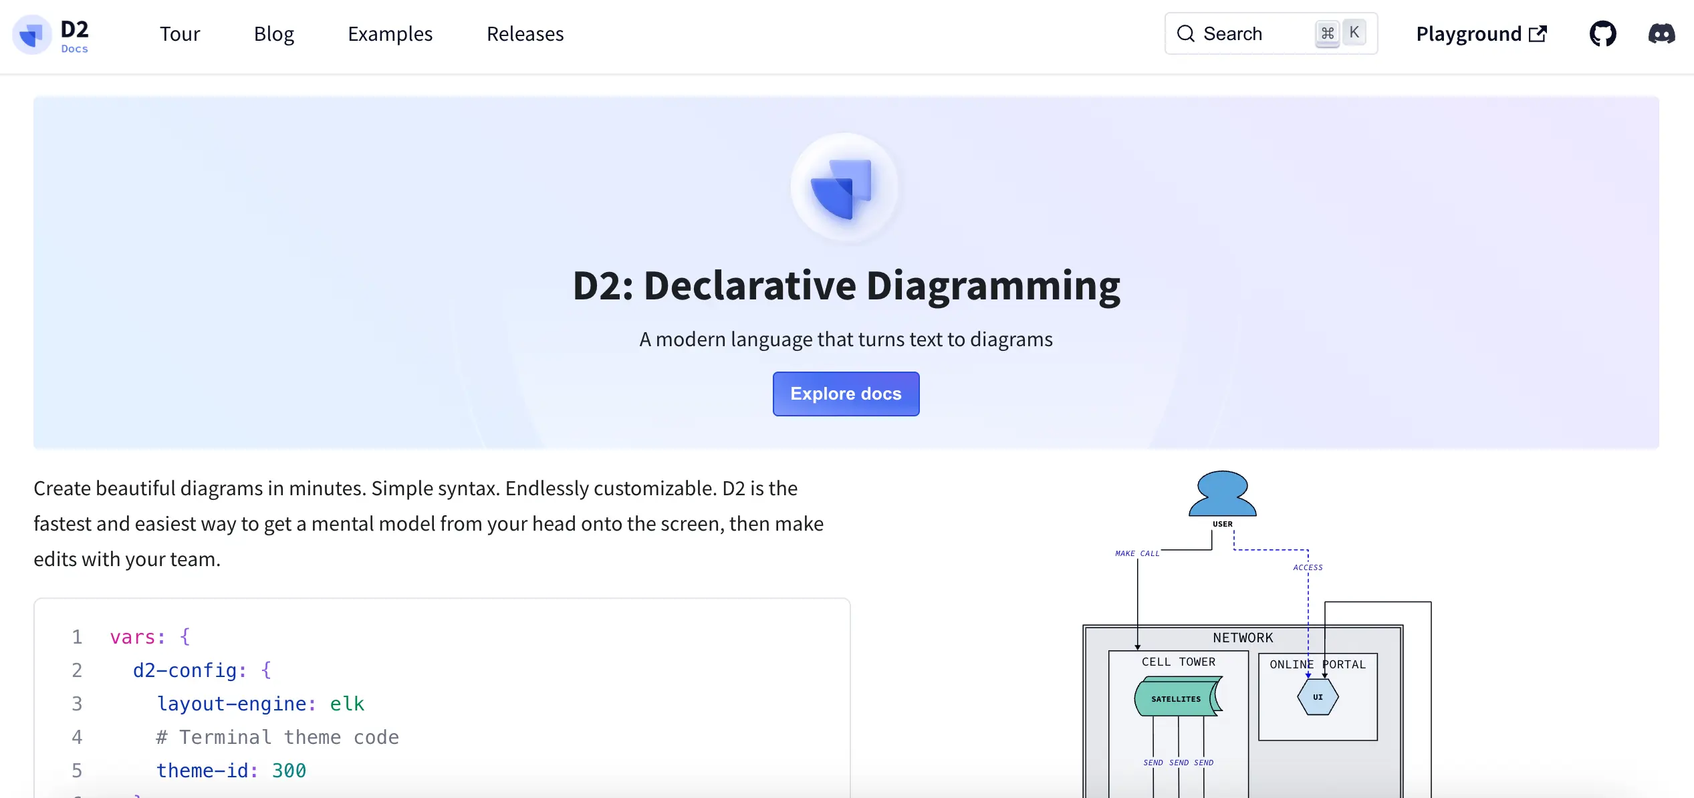Viewport: 1694px width, 798px height.
Task: Open the Tour page
Action: click(179, 34)
